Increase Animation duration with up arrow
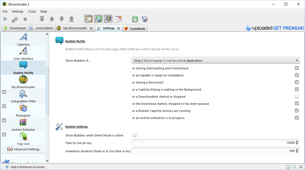The image size is (305, 170). pos(297,150)
